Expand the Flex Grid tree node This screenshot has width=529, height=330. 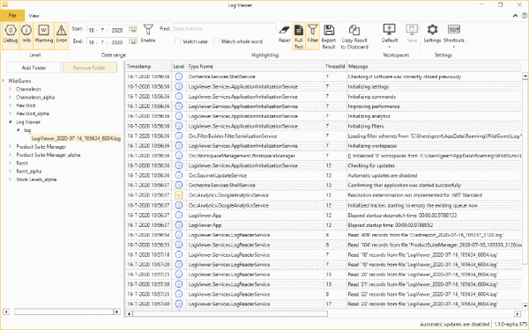(11, 106)
